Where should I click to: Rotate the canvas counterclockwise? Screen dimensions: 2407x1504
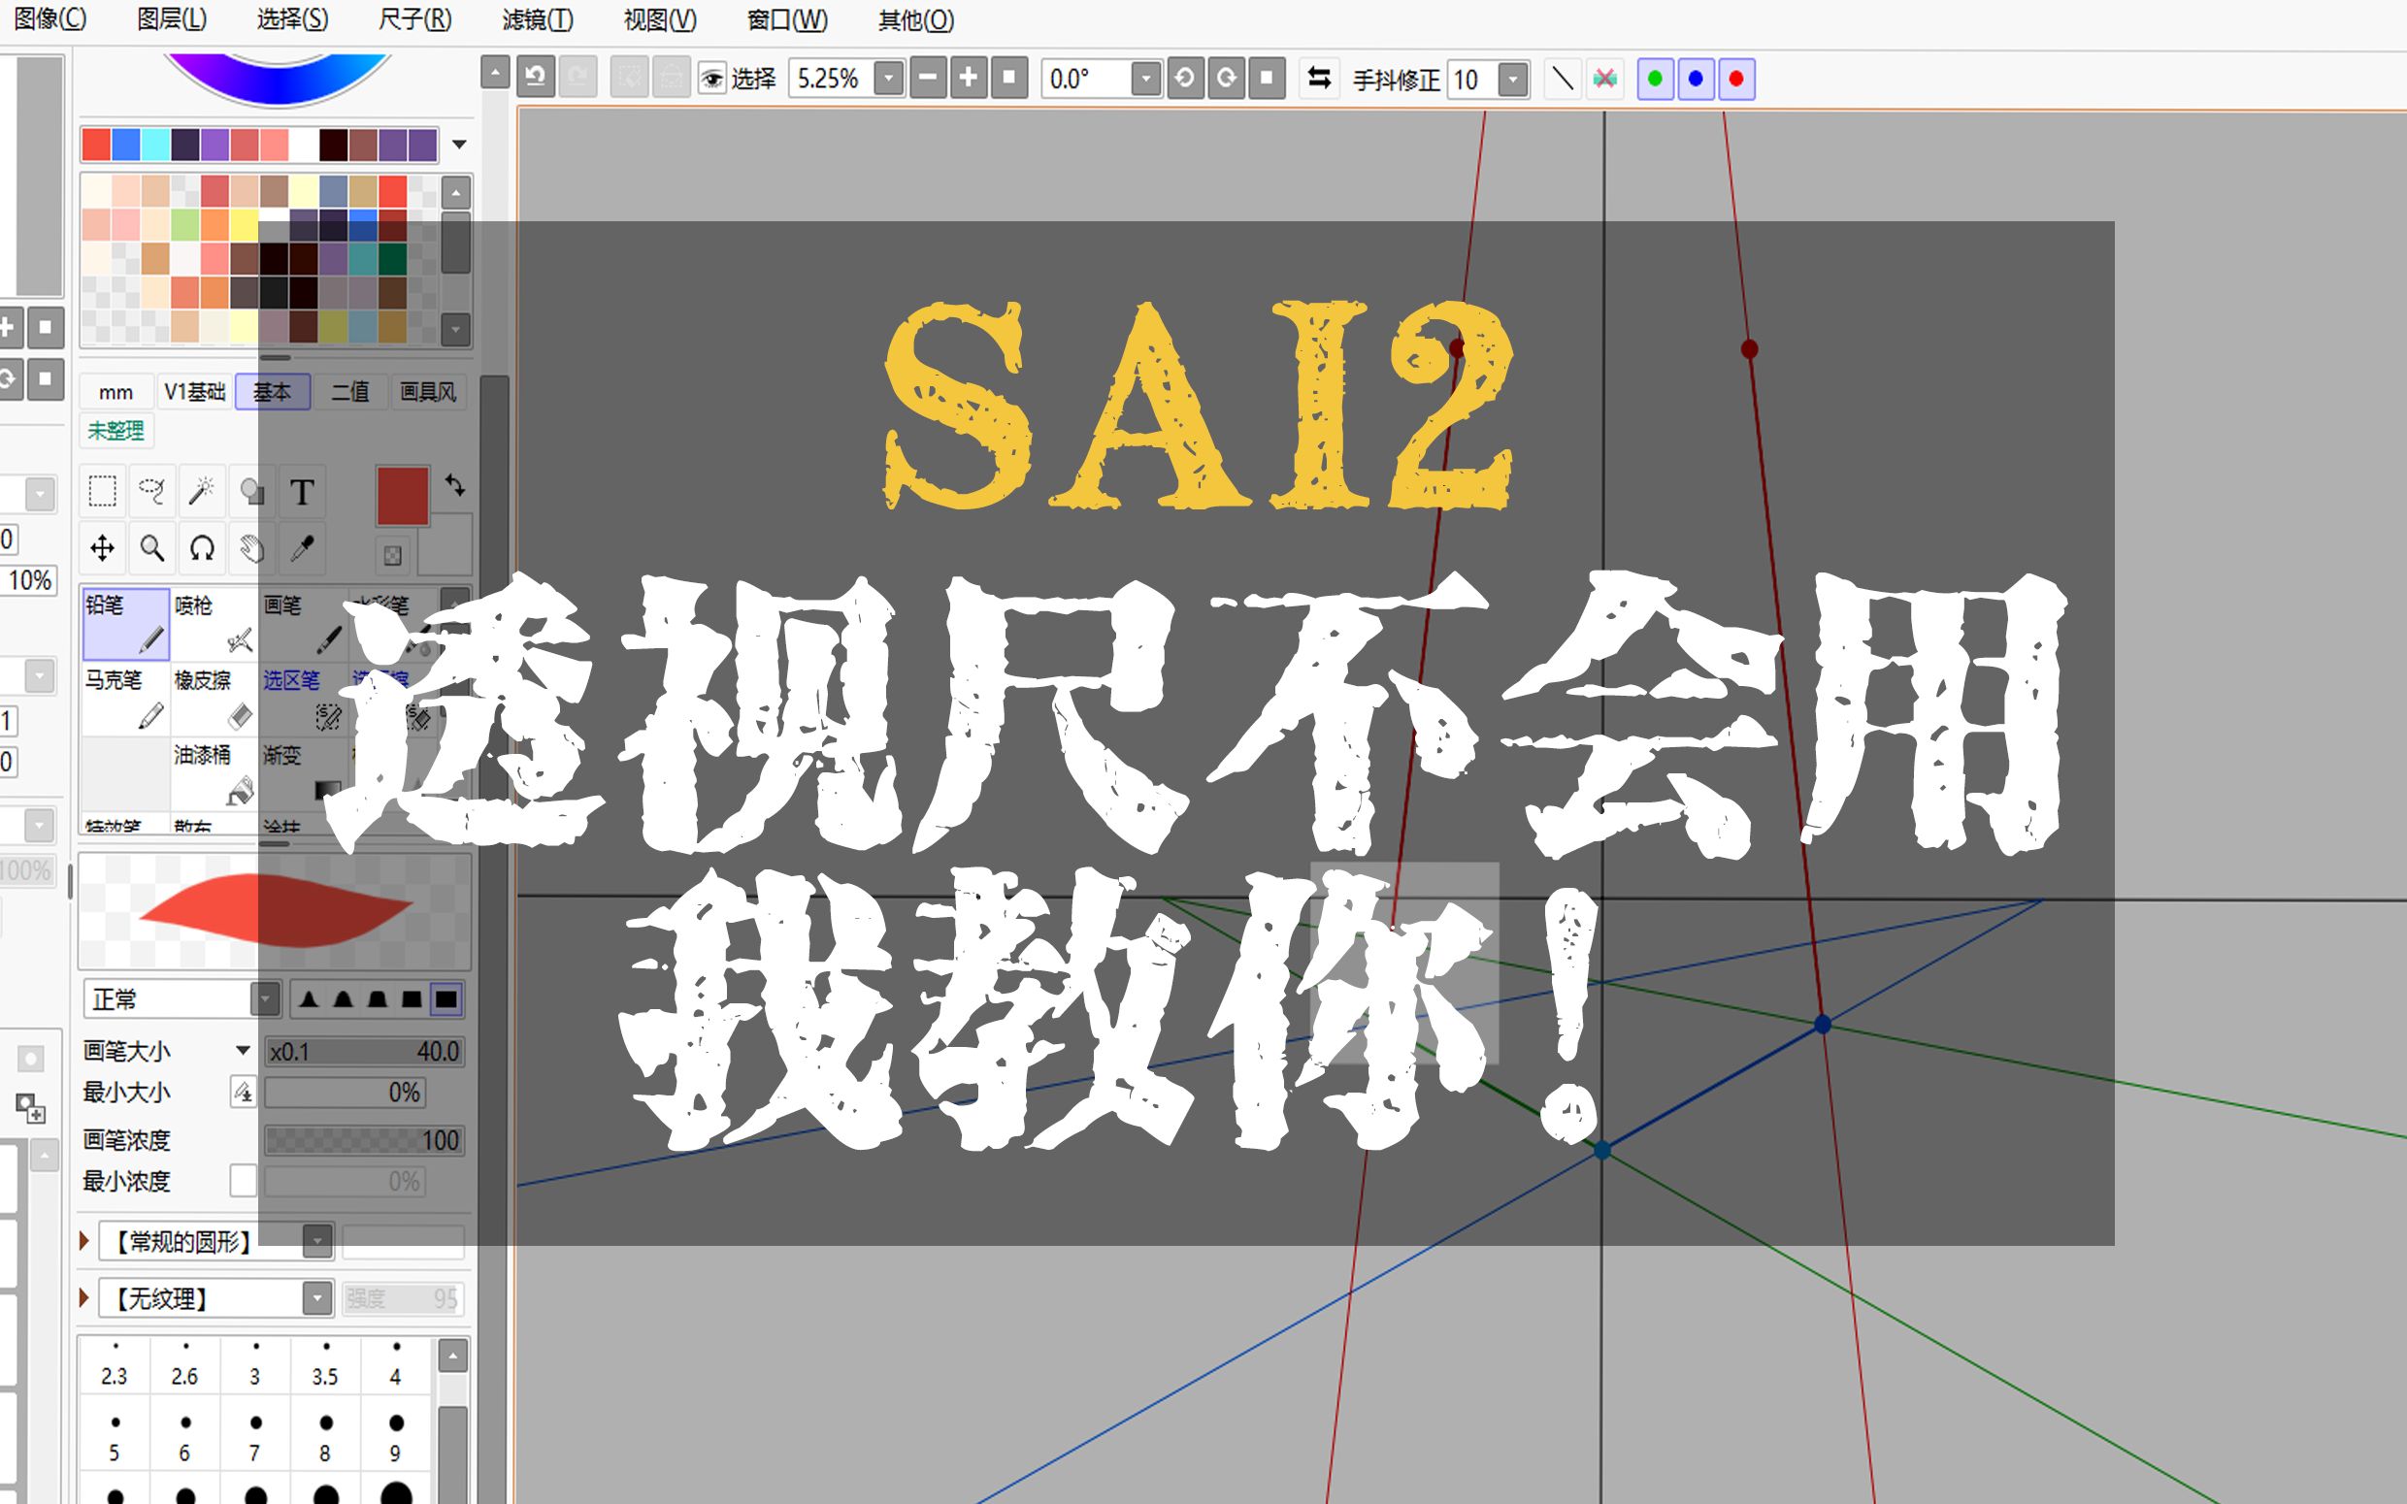(x=1185, y=78)
